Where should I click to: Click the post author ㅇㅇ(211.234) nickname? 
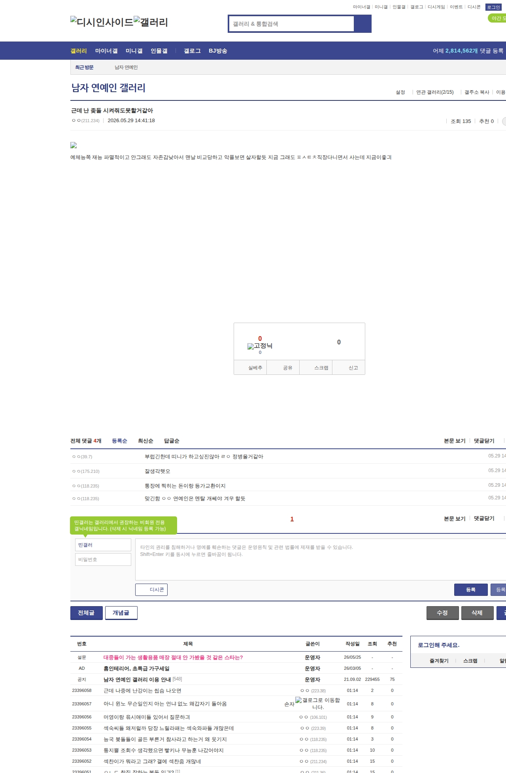coord(86,121)
